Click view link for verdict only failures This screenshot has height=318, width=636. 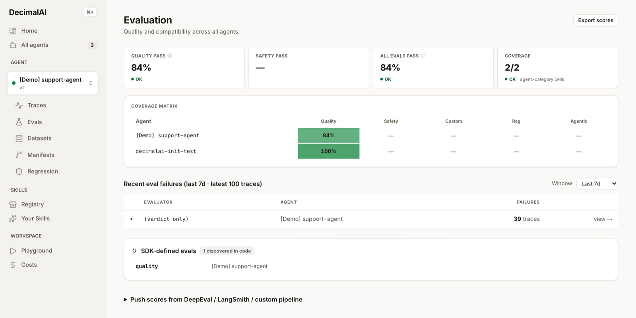tap(603, 219)
